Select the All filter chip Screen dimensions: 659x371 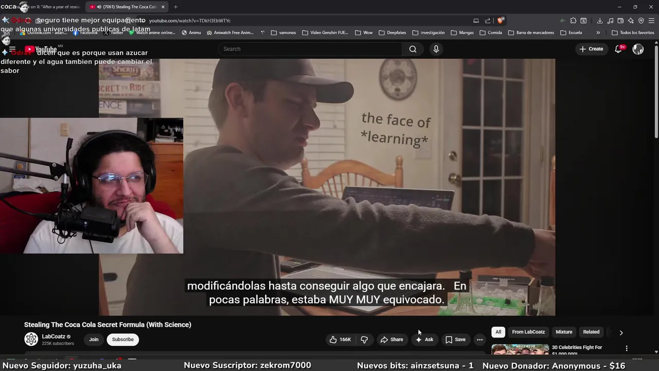pyautogui.click(x=498, y=332)
